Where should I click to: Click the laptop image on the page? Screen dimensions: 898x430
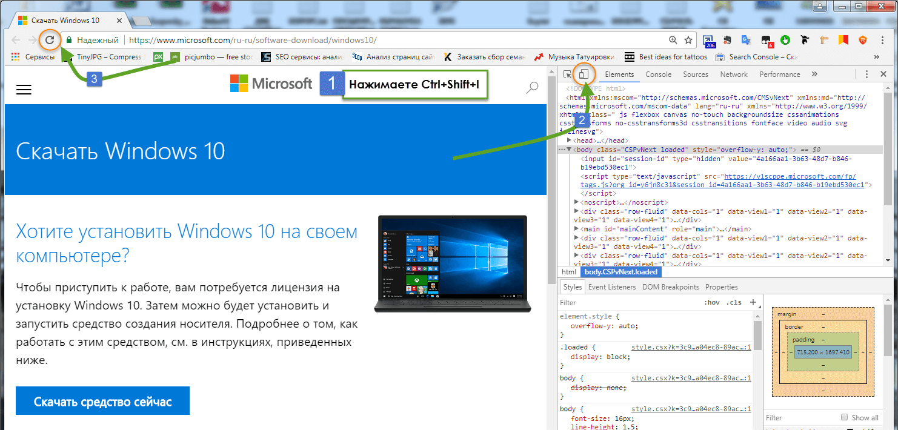pos(452,263)
